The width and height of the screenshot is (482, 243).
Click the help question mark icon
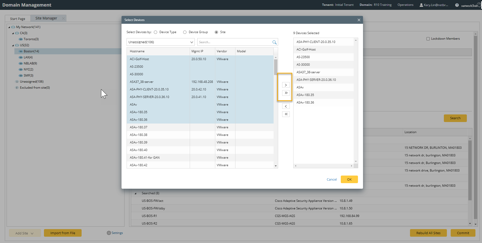click(457, 5)
